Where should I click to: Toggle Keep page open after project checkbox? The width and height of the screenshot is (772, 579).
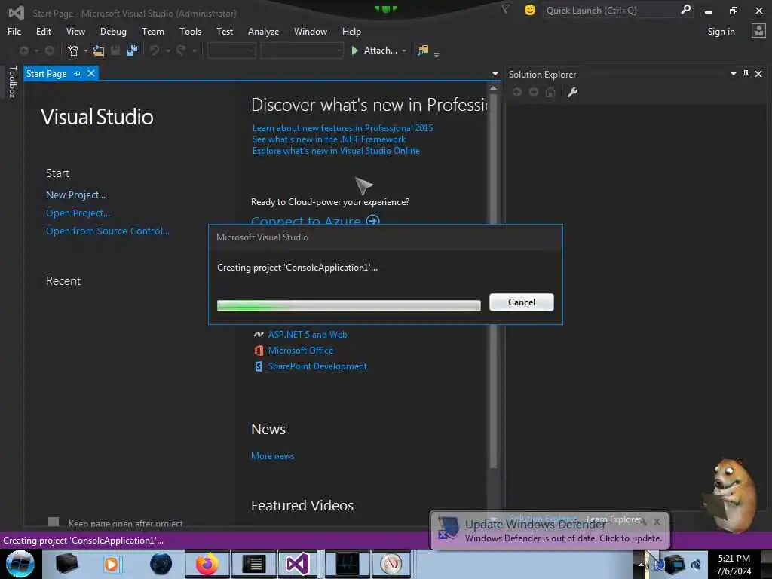[x=54, y=522]
